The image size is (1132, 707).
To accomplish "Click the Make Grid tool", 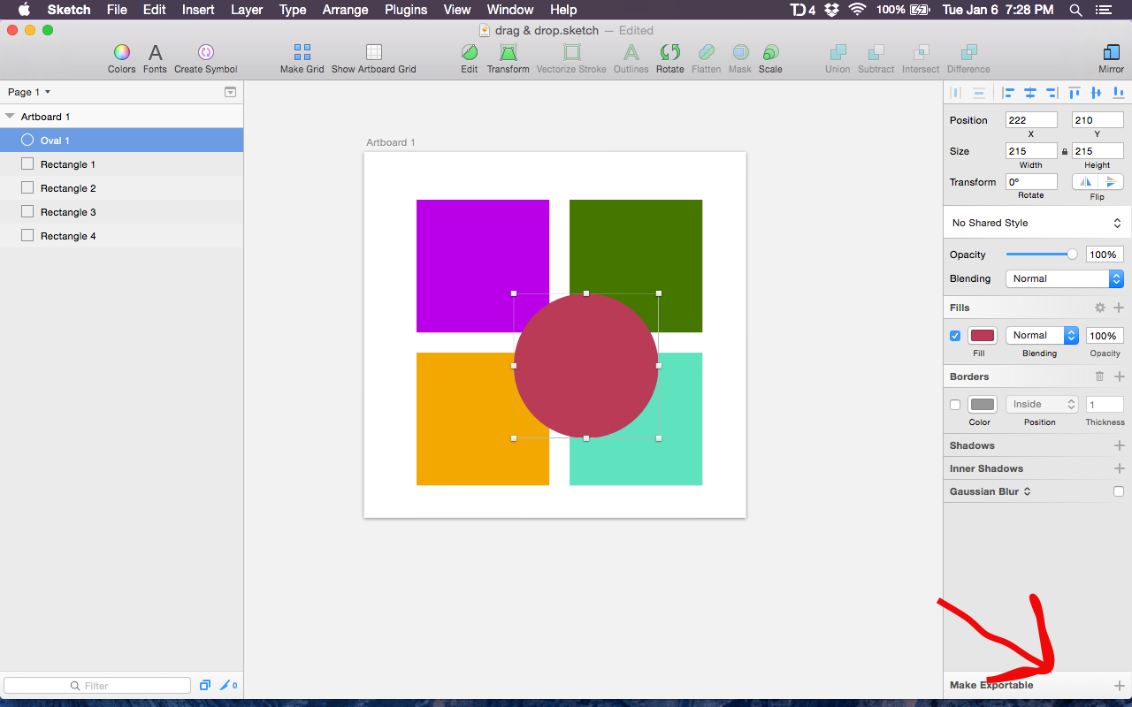I will coord(302,53).
